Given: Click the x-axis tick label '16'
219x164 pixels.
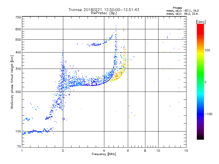Looking at the screenshot, I should point(186,151).
